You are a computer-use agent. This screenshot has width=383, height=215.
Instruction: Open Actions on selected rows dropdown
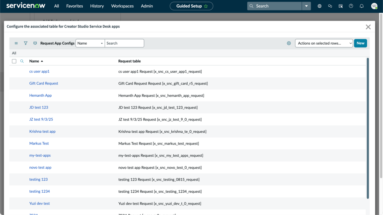pos(324,43)
